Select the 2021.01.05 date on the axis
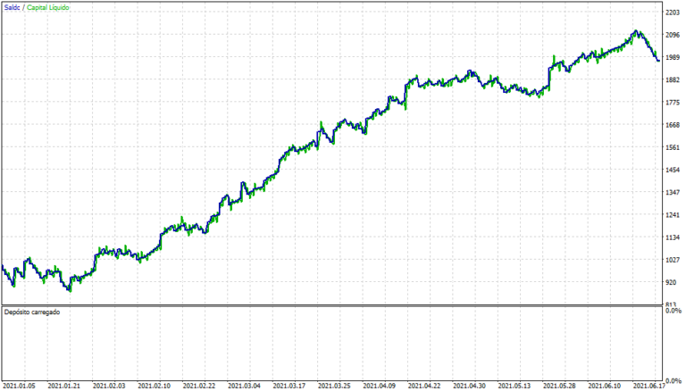Image resolution: width=686 pixels, height=391 pixels. pos(20,386)
